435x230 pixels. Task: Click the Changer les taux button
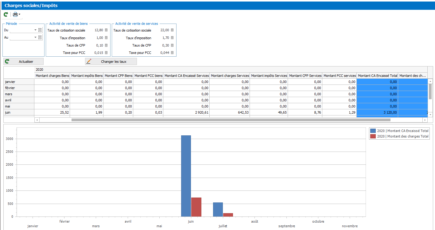coord(111,62)
